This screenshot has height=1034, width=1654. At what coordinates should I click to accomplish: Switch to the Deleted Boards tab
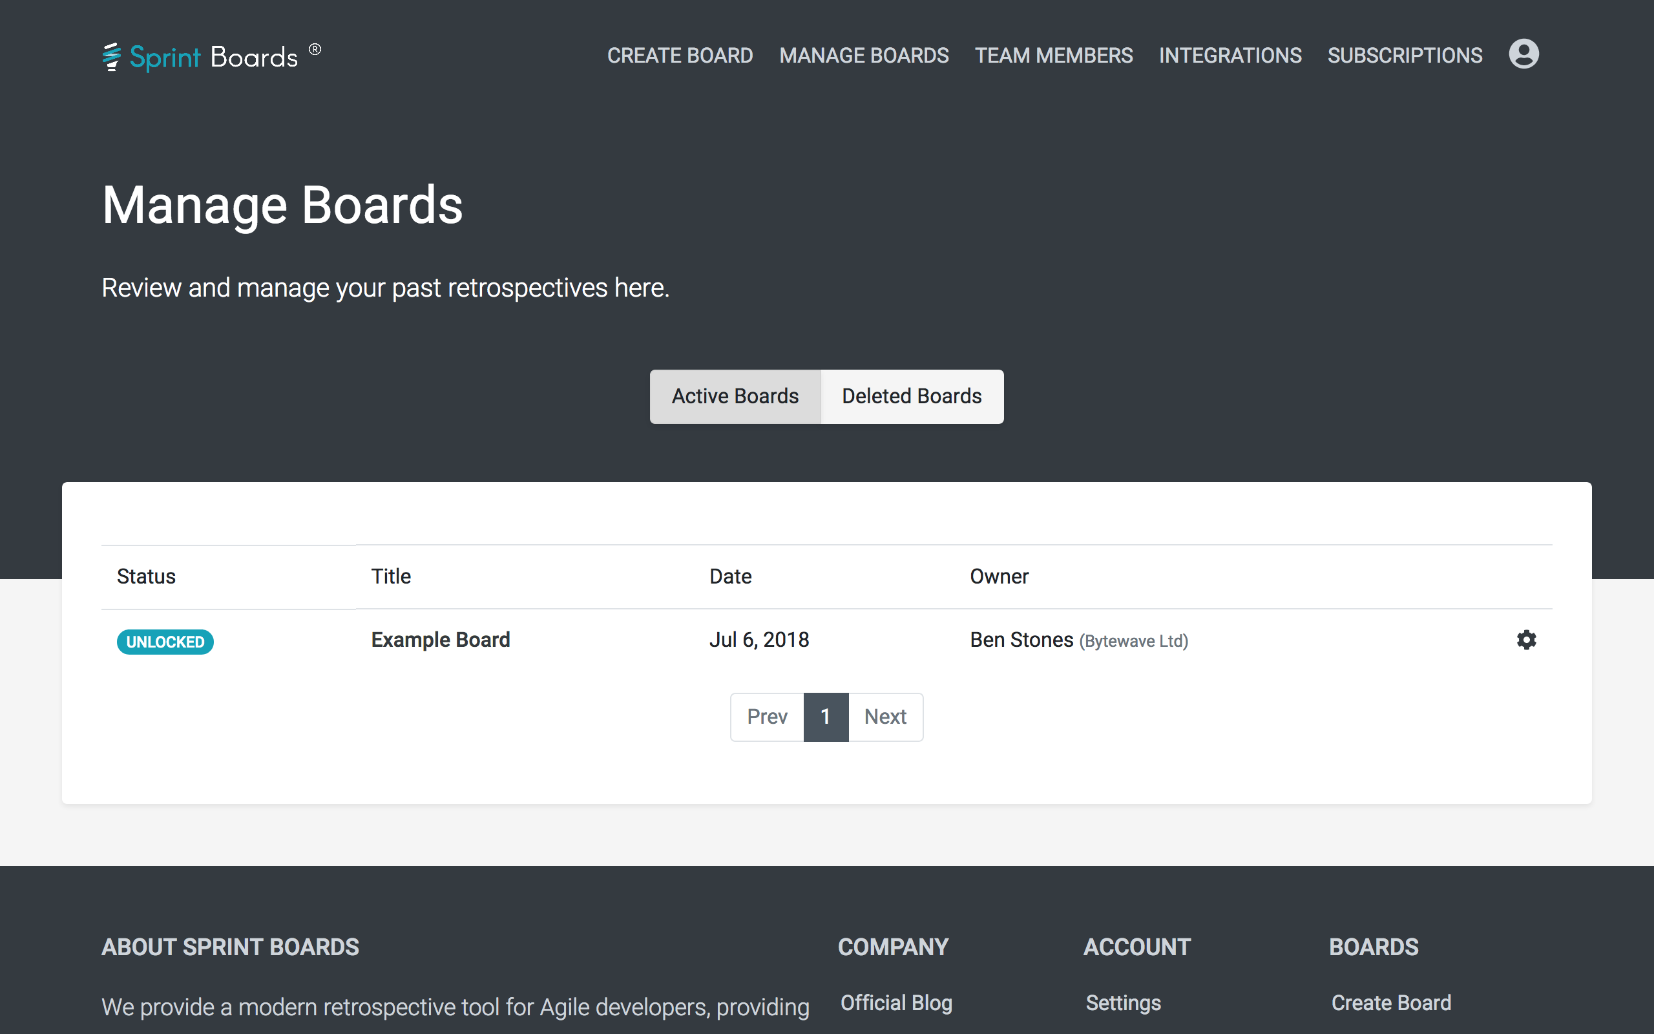click(x=911, y=397)
